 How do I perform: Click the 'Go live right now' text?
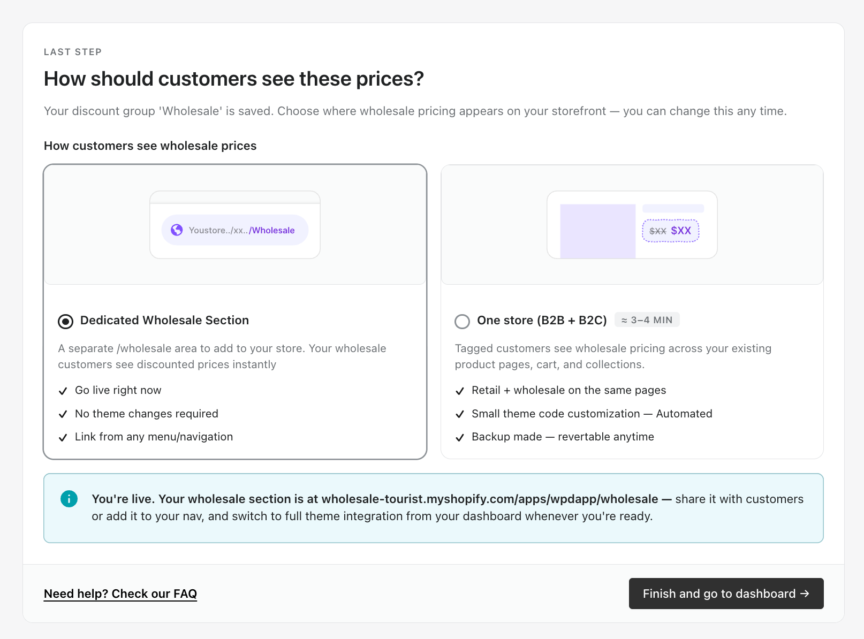coord(118,390)
